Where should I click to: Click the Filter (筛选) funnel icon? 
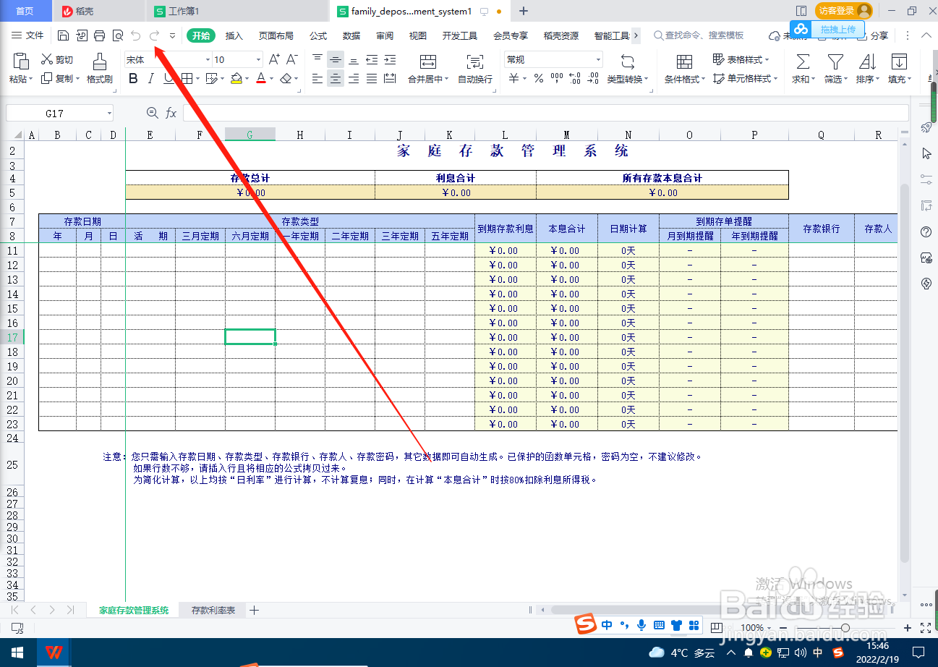tap(835, 61)
